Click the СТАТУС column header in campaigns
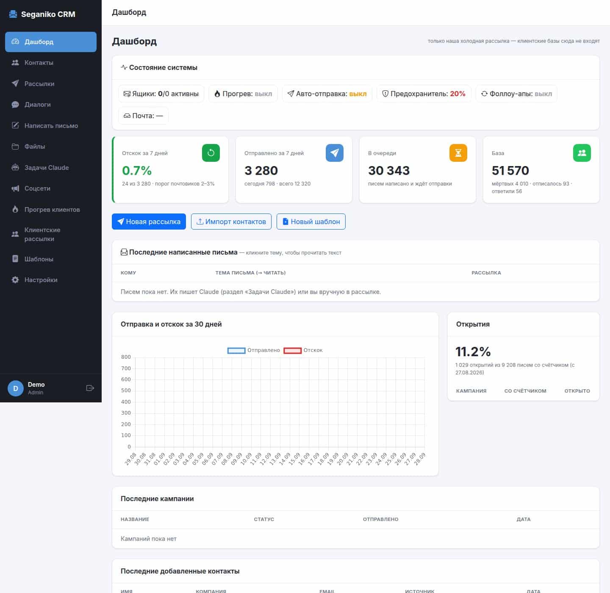 [x=264, y=519]
